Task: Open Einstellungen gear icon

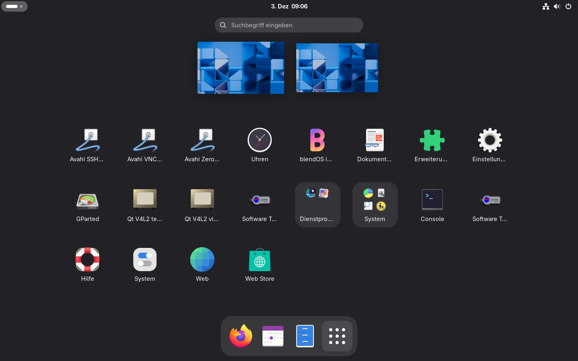Action: (489, 145)
